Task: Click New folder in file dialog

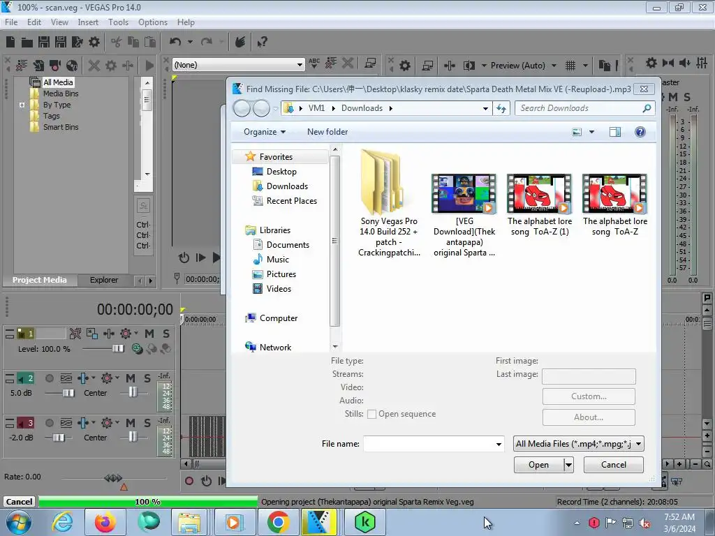Action: tap(327, 132)
